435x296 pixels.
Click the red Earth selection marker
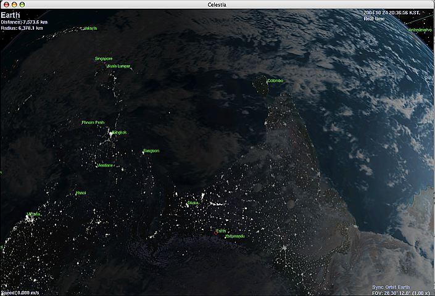(216, 233)
